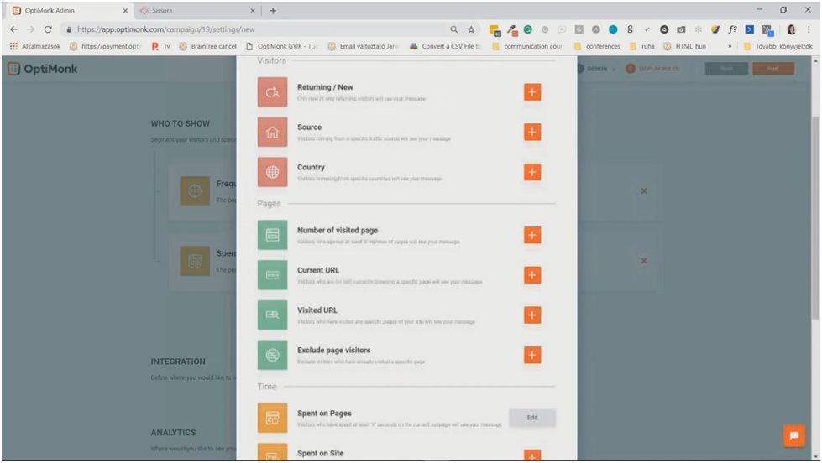
Task: Click the Exclude page visitors icon
Action: tap(272, 355)
